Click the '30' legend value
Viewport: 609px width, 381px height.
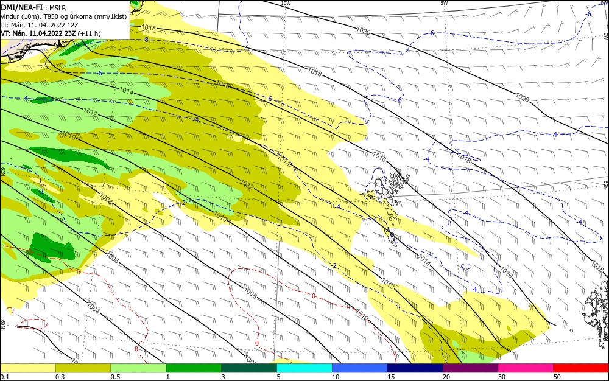(x=502, y=377)
